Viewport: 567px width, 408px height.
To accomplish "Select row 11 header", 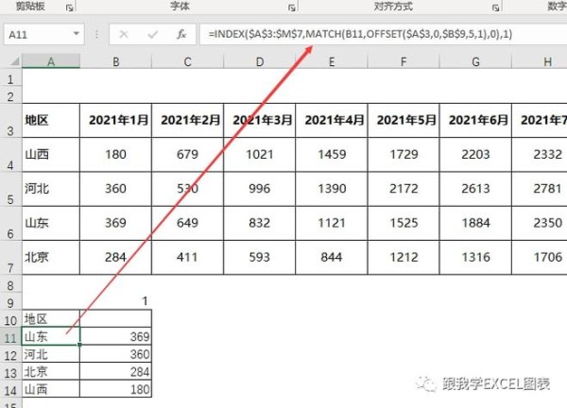I will coord(10,335).
